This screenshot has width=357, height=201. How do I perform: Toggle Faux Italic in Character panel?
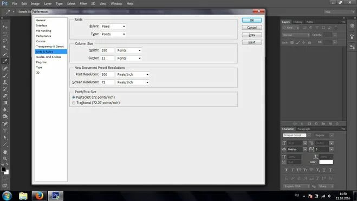(293, 170)
